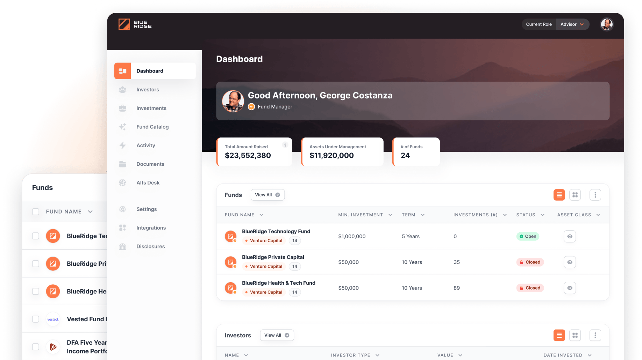
Task: Check the Vested Fund row checkbox
Action: click(x=36, y=319)
